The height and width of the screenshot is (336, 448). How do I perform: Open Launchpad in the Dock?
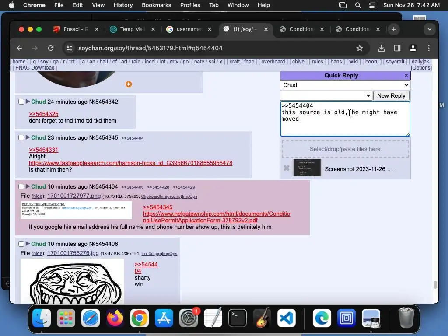66,318
